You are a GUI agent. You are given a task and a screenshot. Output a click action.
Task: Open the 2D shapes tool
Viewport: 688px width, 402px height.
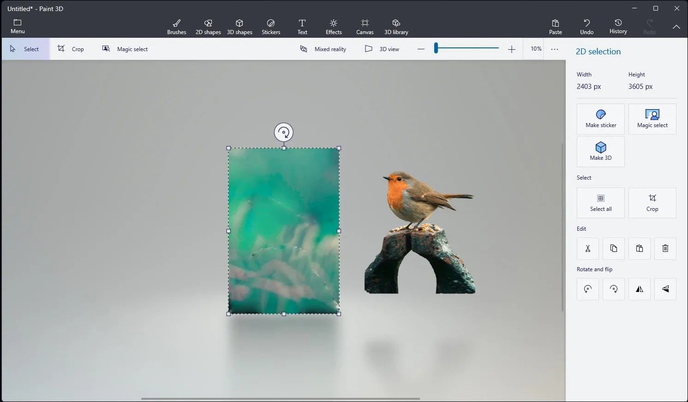pyautogui.click(x=208, y=26)
